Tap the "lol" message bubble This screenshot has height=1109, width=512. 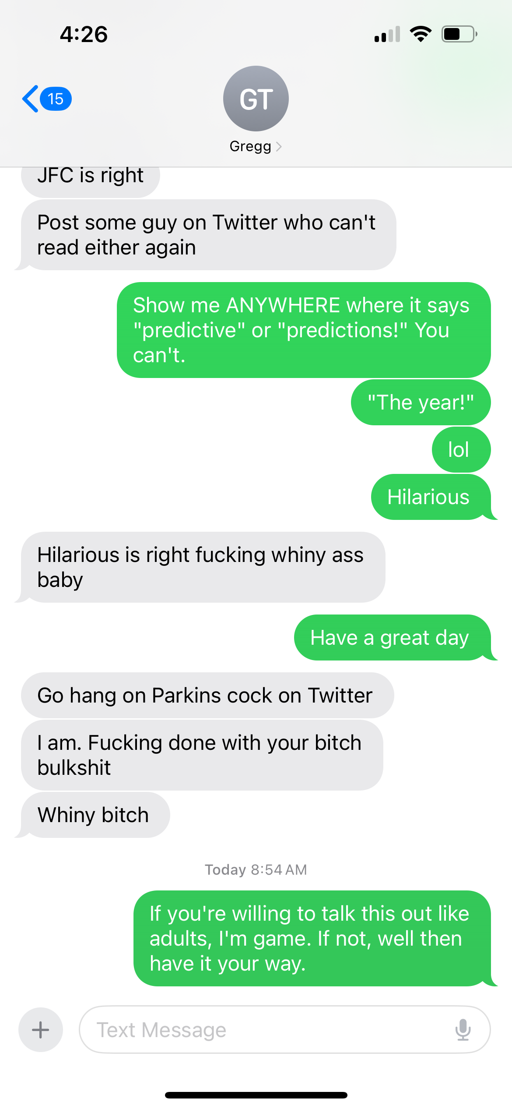(461, 450)
